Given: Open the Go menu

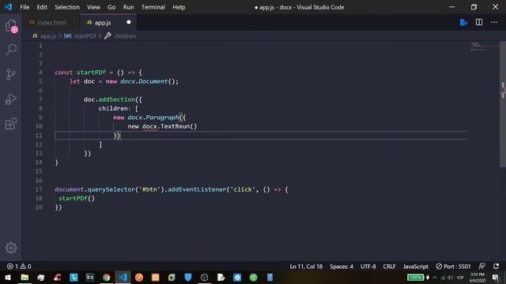Looking at the screenshot, I should coord(111,7).
